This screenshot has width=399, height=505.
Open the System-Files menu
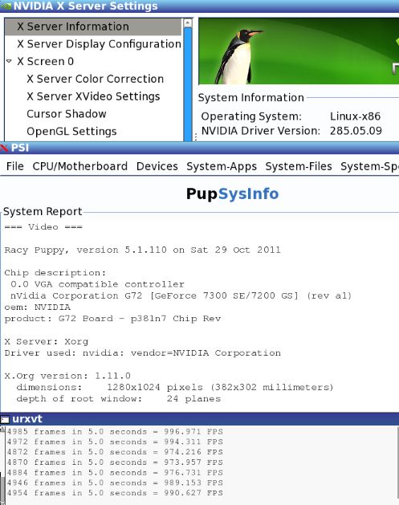(299, 166)
